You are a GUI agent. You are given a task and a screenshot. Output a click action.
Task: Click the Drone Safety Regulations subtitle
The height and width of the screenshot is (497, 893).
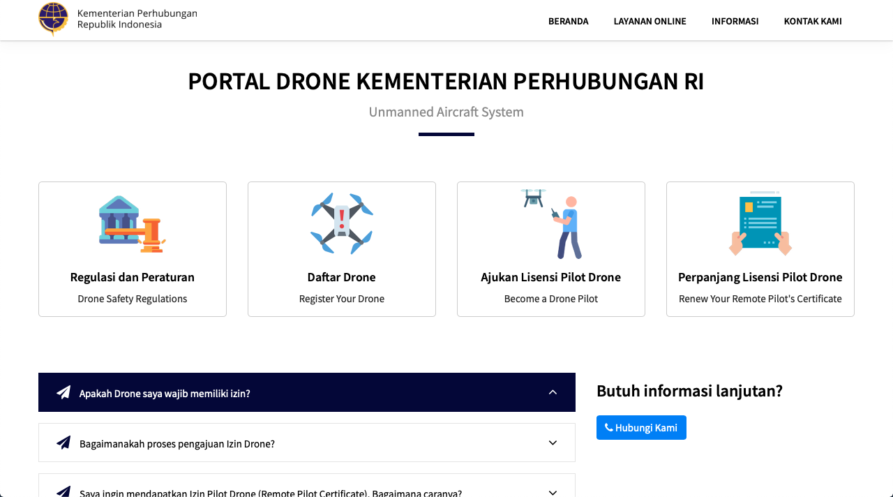tap(133, 299)
